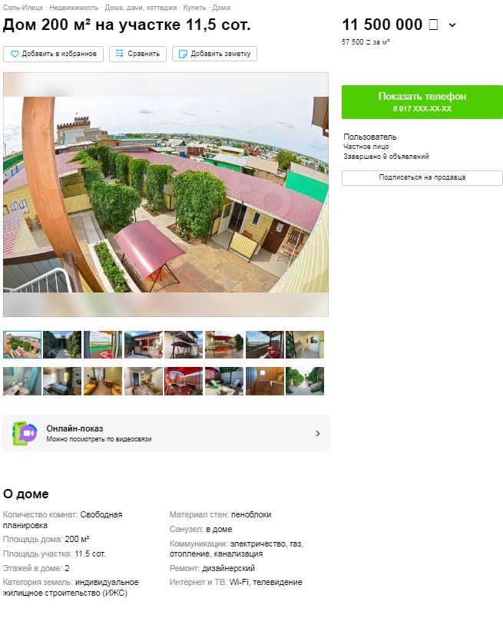Click the online video-call icon
503x618 pixels.
25,433
